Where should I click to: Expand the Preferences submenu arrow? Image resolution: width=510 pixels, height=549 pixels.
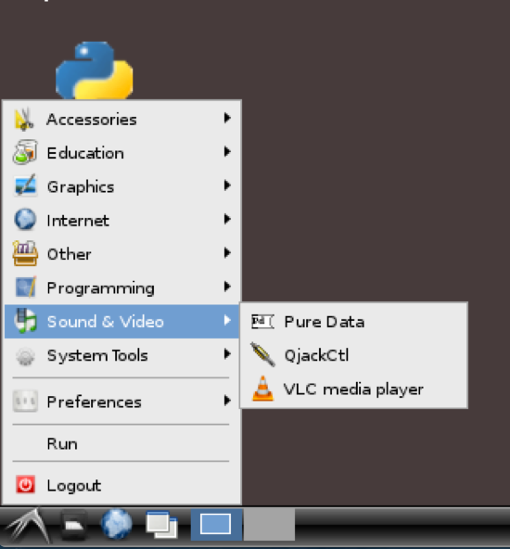227,401
